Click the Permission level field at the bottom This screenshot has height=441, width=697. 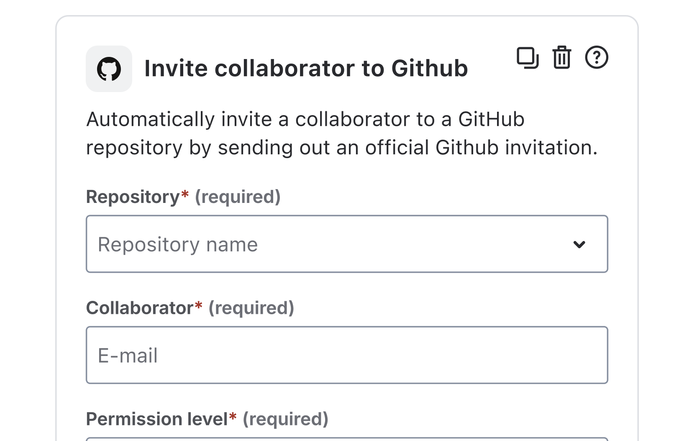click(x=346, y=437)
